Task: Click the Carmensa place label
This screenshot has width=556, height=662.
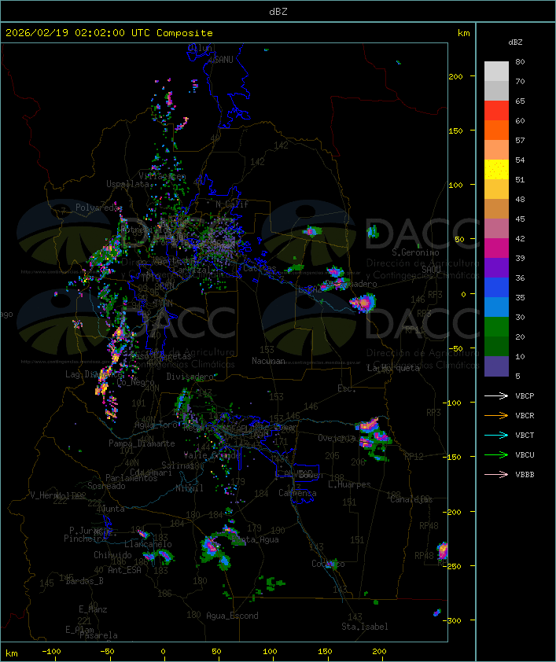Action: [x=297, y=493]
